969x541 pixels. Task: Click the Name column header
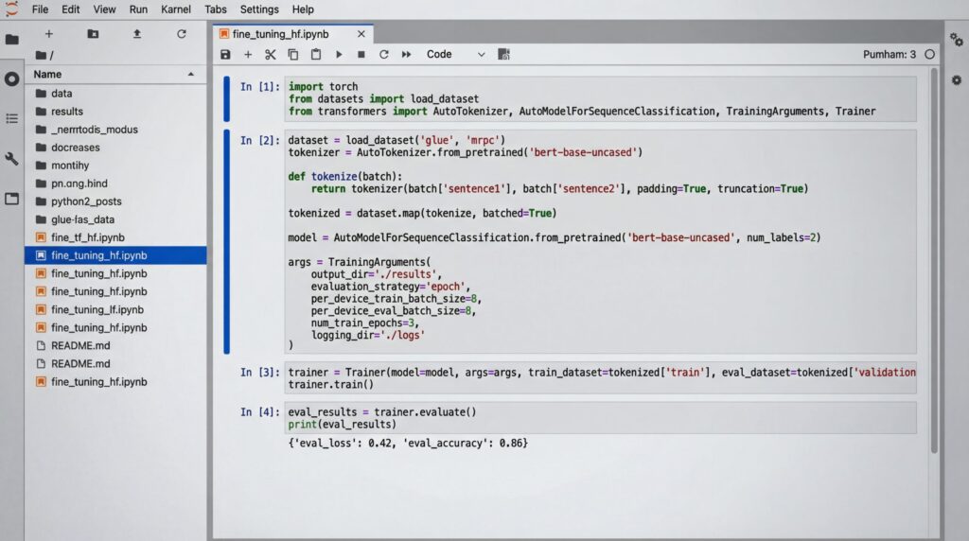pos(47,74)
